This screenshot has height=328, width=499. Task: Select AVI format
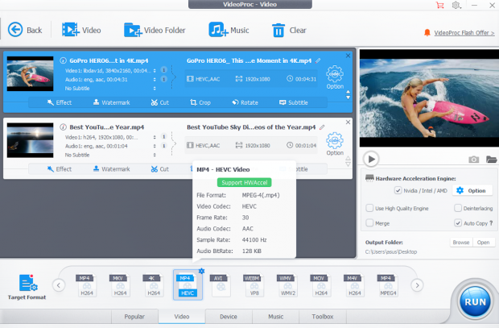tap(221, 284)
